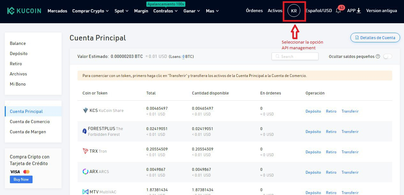Click the Total column header
The height and width of the screenshot is (195, 404).
151,93
